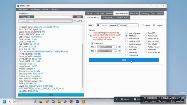
Task: Select the Erase RPMB option
Action: point(127,52)
